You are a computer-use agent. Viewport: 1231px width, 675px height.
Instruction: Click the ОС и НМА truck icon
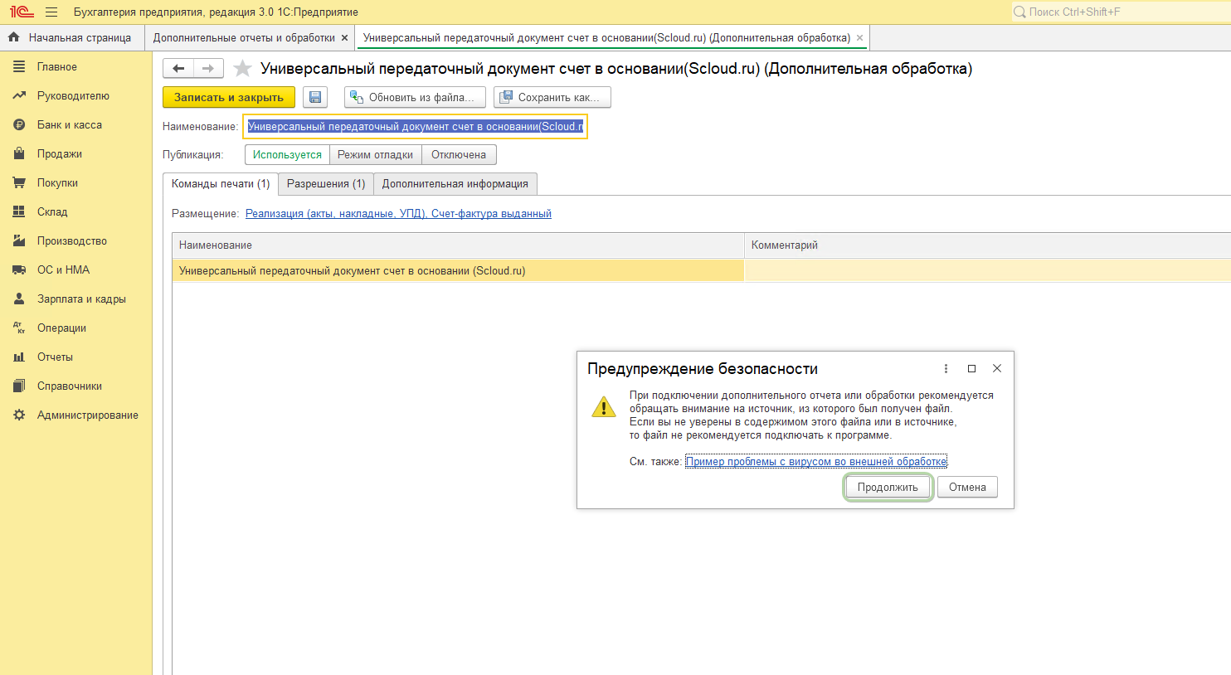[19, 270]
